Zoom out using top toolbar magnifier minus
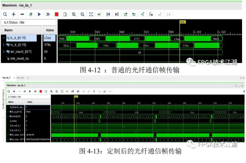The height and width of the screenshot is (163, 246). [82, 14]
